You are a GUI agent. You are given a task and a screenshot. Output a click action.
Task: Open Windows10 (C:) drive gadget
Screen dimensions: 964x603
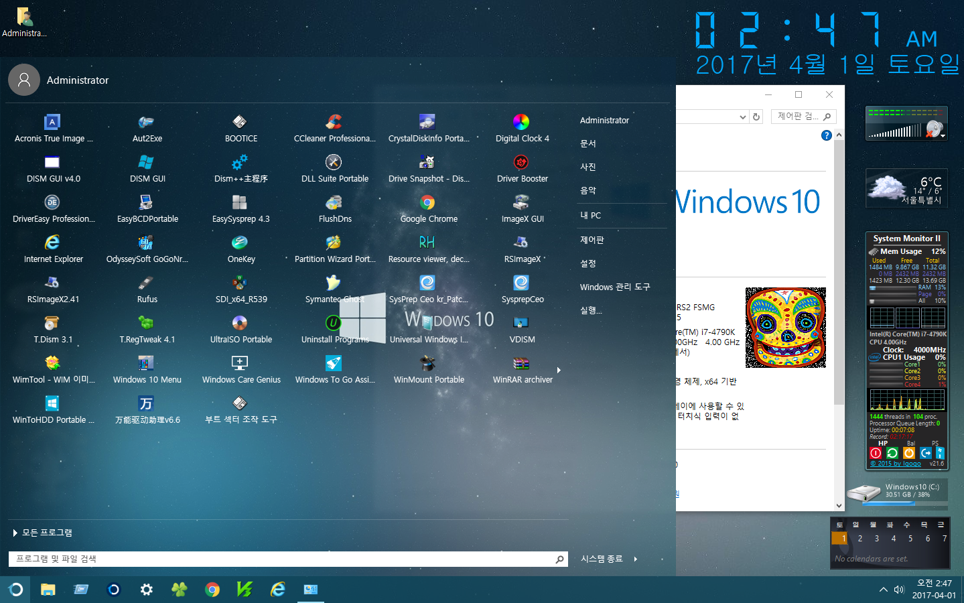(x=897, y=493)
